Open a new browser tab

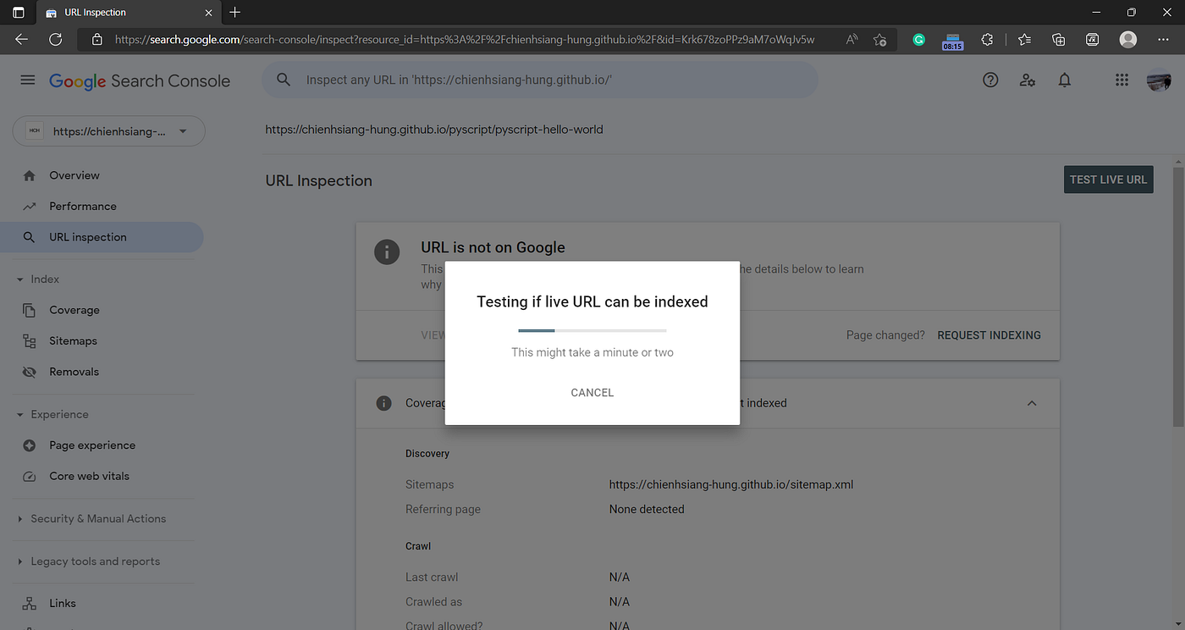click(235, 13)
